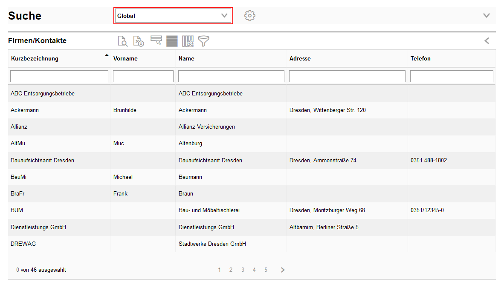
Task: Open the column configuration icon
Action: (x=188, y=41)
